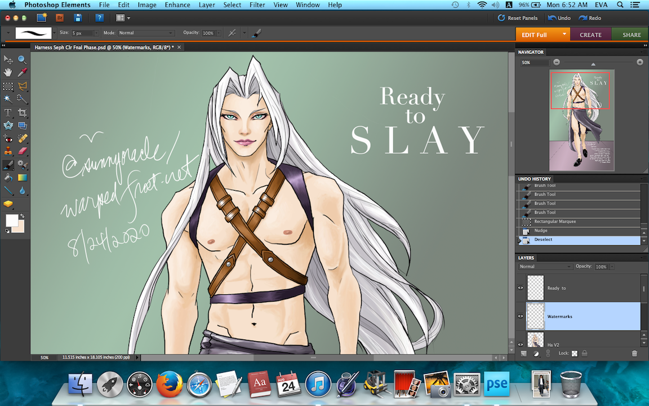649x406 pixels.
Task: Open the brush Mode dropdown
Action: (x=146, y=33)
